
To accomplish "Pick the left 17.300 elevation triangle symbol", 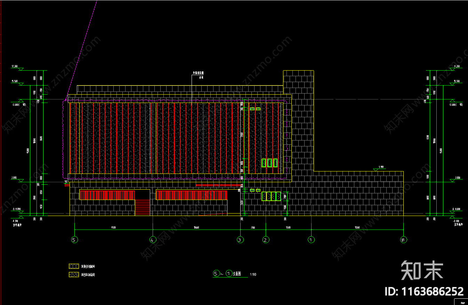I will tap(21, 69).
